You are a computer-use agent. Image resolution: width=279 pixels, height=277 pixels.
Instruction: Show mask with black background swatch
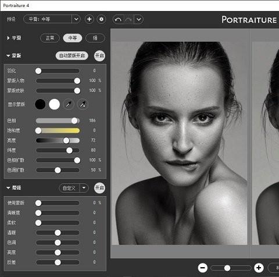click(x=40, y=104)
